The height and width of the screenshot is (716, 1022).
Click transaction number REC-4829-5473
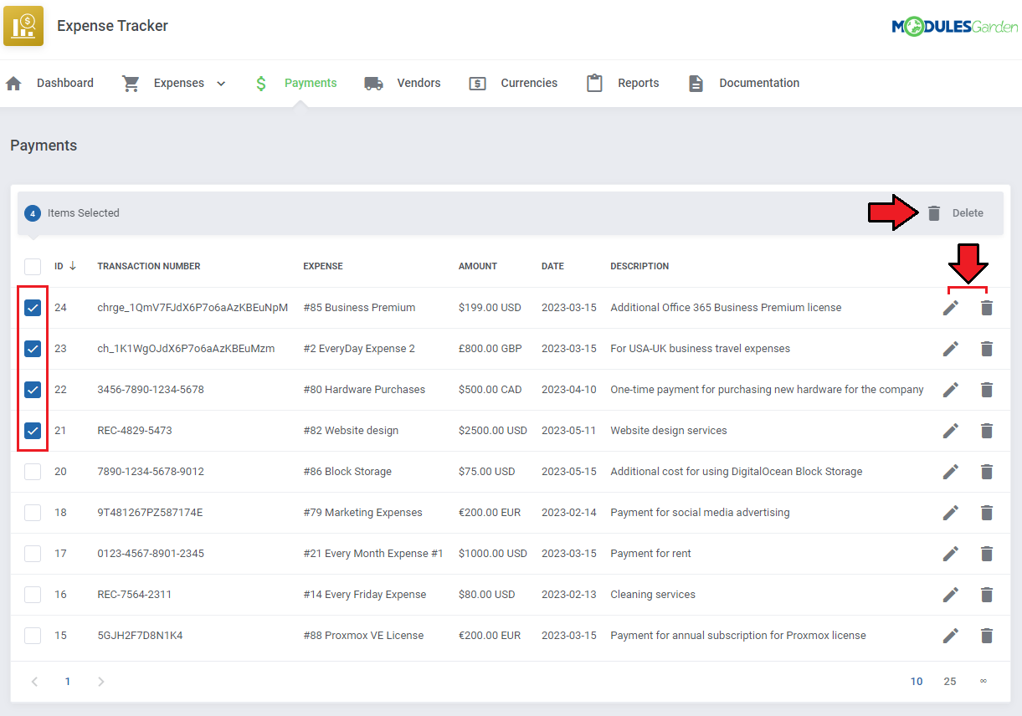click(135, 431)
